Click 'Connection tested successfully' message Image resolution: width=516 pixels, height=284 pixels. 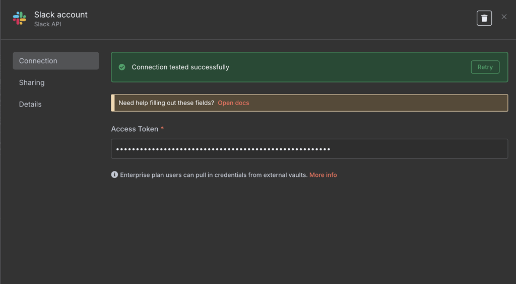click(180, 67)
